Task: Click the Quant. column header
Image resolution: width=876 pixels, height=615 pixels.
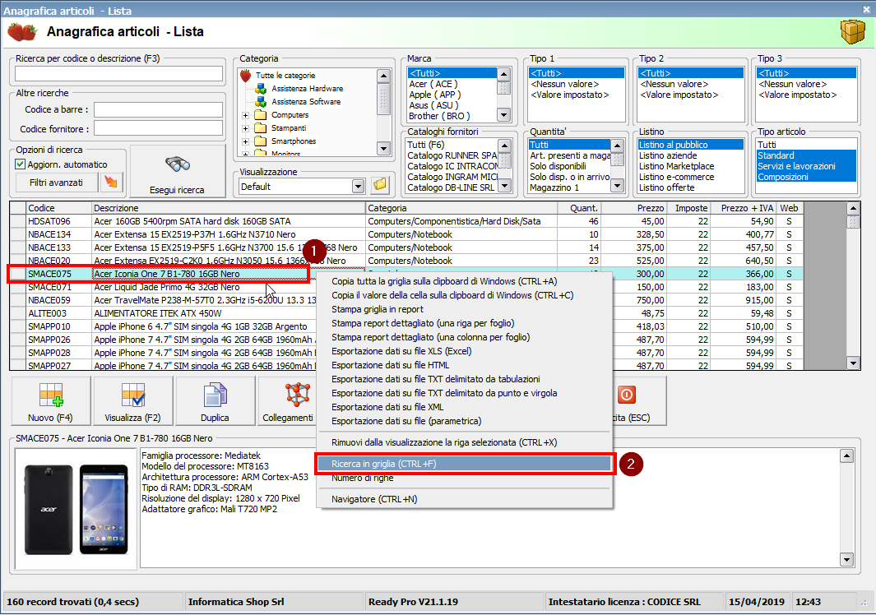Action: point(579,208)
